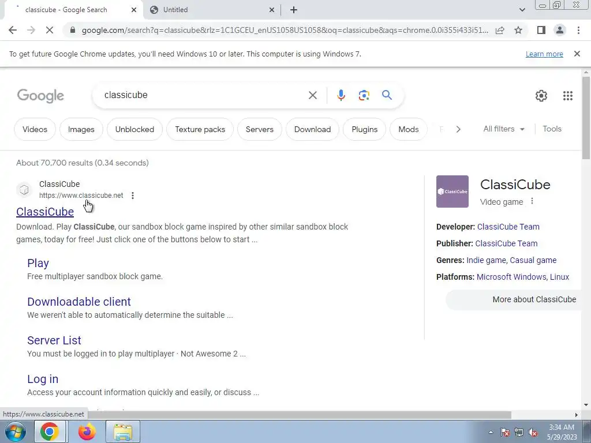Open the Casual game genre link

[x=533, y=260]
